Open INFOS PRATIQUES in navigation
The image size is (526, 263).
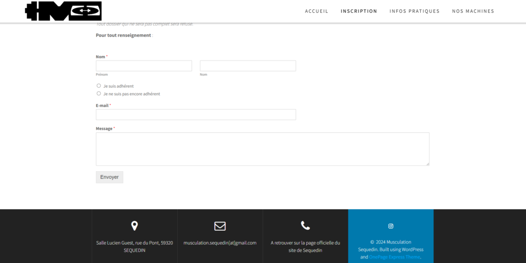click(x=415, y=11)
